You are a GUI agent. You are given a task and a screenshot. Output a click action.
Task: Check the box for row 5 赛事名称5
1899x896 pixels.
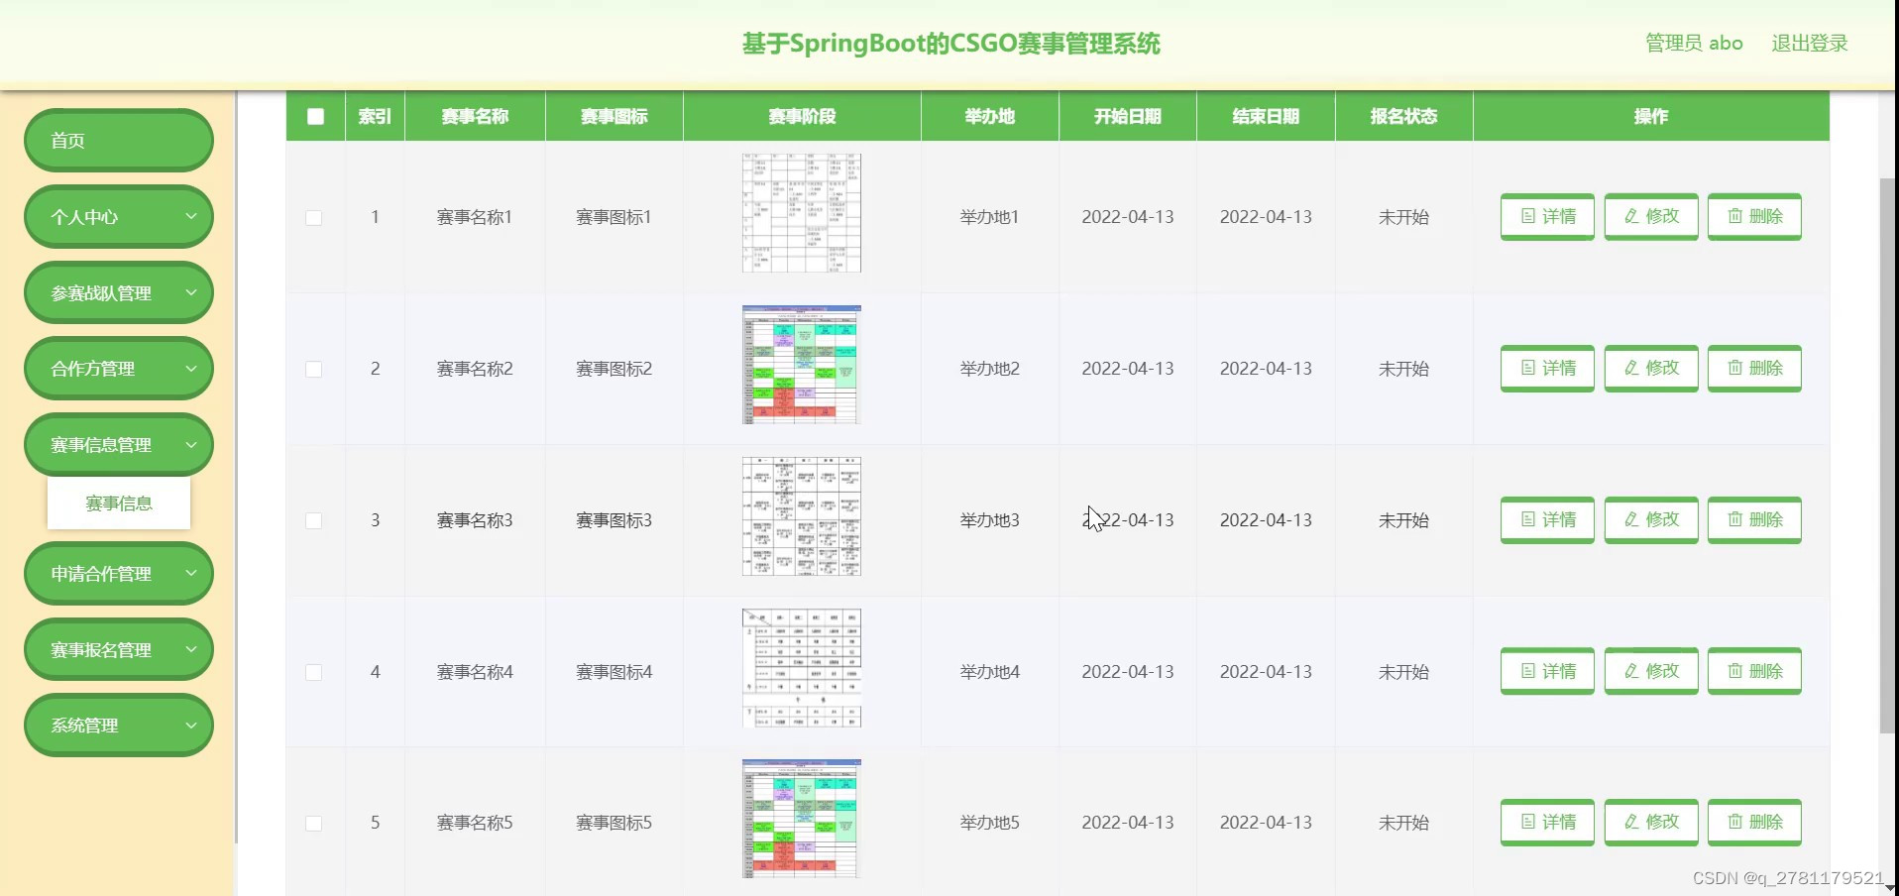click(x=314, y=823)
